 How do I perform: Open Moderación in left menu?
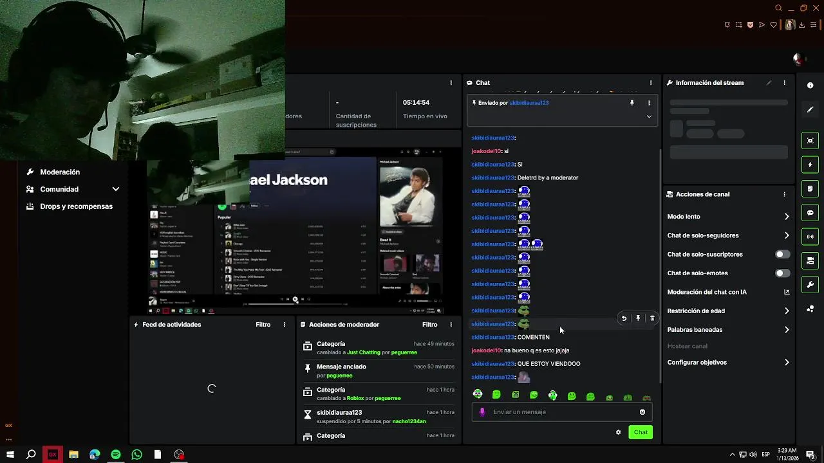60,172
